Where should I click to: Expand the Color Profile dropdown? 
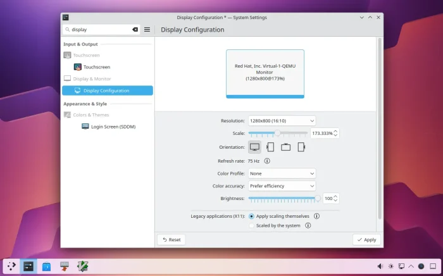pyautogui.click(x=282, y=173)
